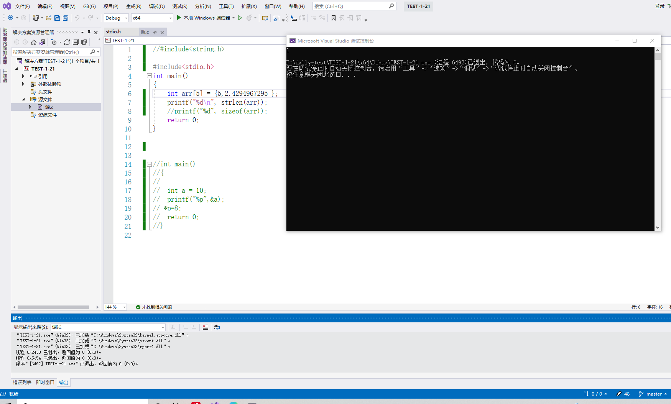The width and height of the screenshot is (671, 404).
Task: Open the 生成(B) menu
Action: [x=134, y=6]
